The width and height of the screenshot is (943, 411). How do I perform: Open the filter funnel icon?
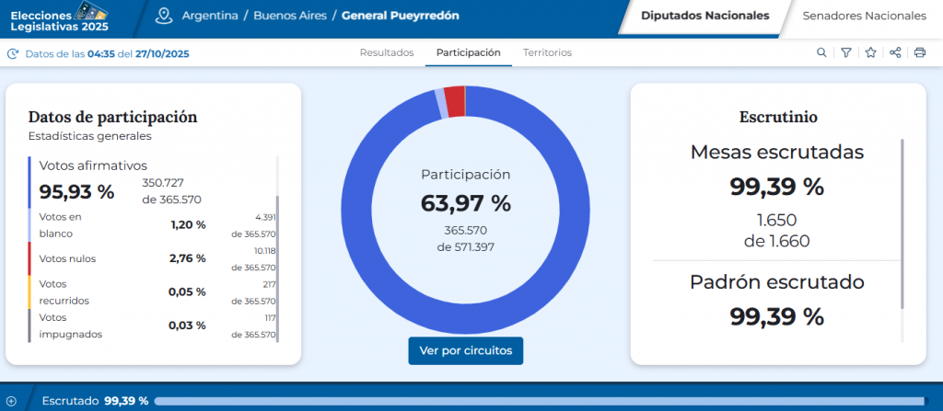pos(846,52)
